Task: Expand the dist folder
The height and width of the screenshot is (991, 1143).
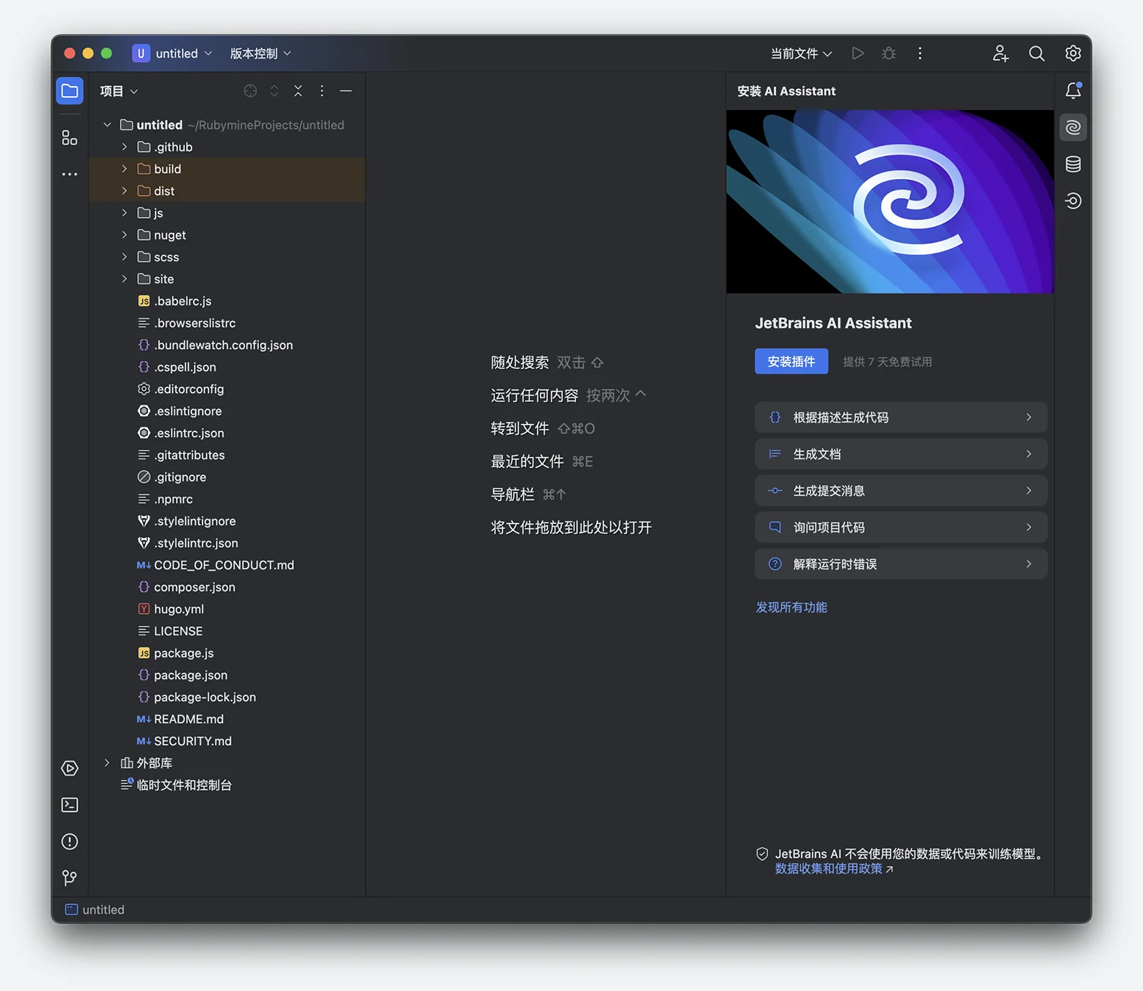Action: coord(124,191)
